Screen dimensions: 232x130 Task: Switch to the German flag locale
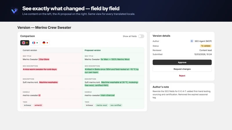(45, 43)
